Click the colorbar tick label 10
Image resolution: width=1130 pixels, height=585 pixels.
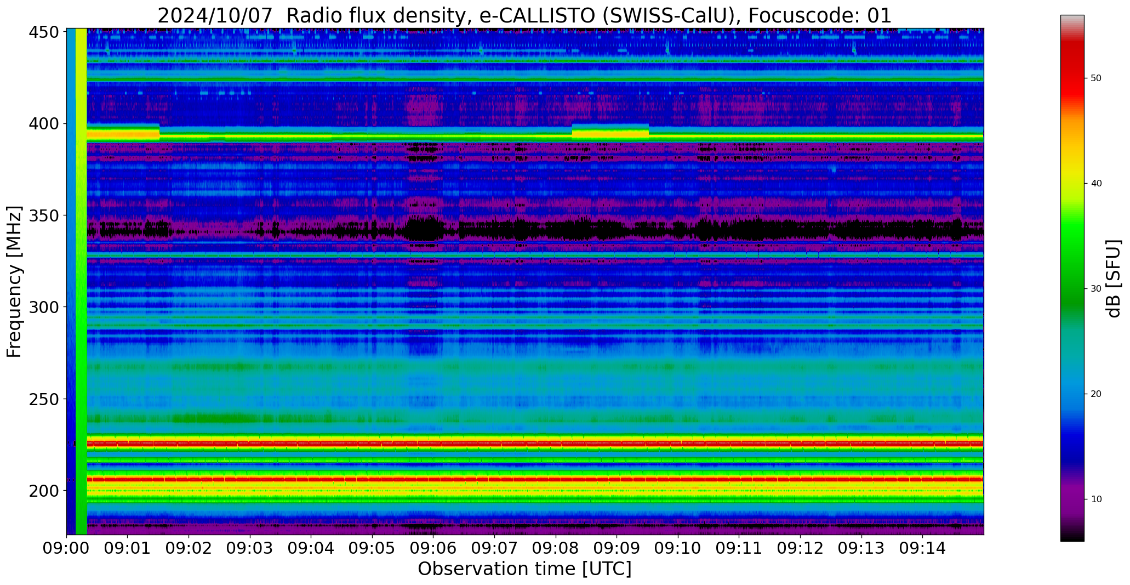point(1096,499)
